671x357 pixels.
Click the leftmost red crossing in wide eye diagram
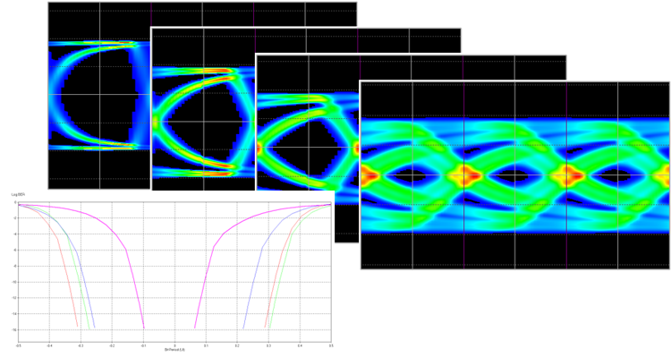tap(369, 175)
